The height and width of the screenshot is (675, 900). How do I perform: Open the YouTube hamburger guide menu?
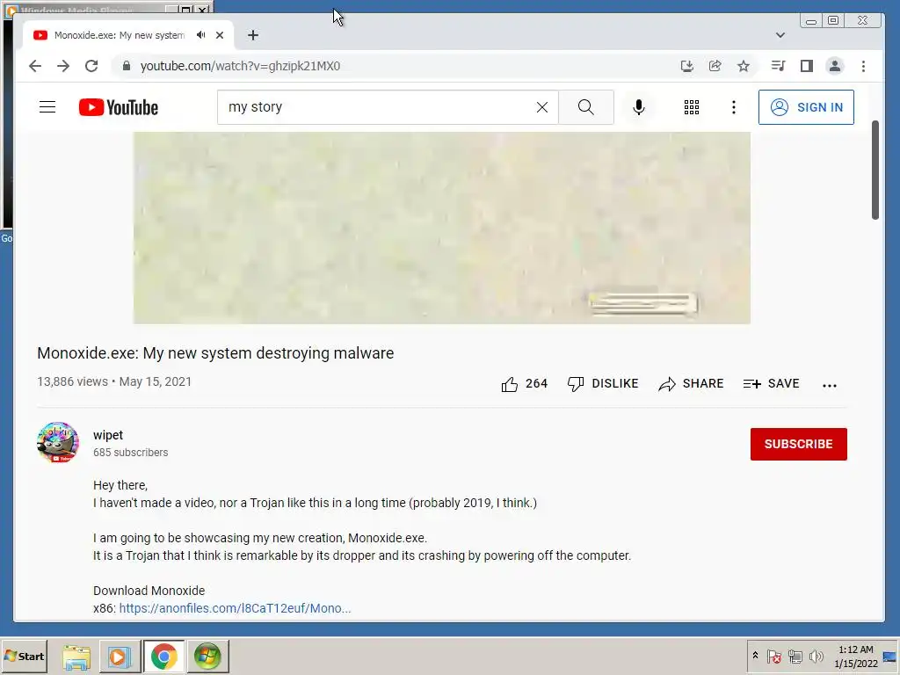47,106
